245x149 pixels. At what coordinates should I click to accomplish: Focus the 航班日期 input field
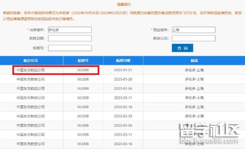[70, 39]
